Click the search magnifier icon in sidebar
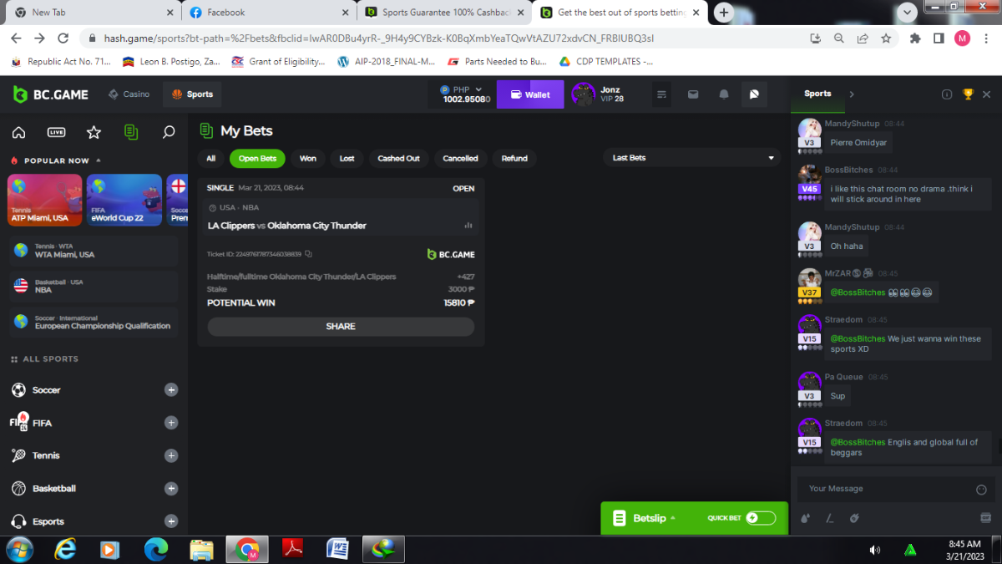 point(169,132)
